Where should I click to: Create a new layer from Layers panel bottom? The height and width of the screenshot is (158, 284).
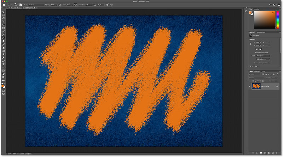(273, 153)
